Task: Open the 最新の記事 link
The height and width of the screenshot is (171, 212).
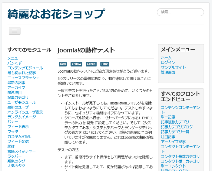Action: pyautogui.click(x=16, y=83)
